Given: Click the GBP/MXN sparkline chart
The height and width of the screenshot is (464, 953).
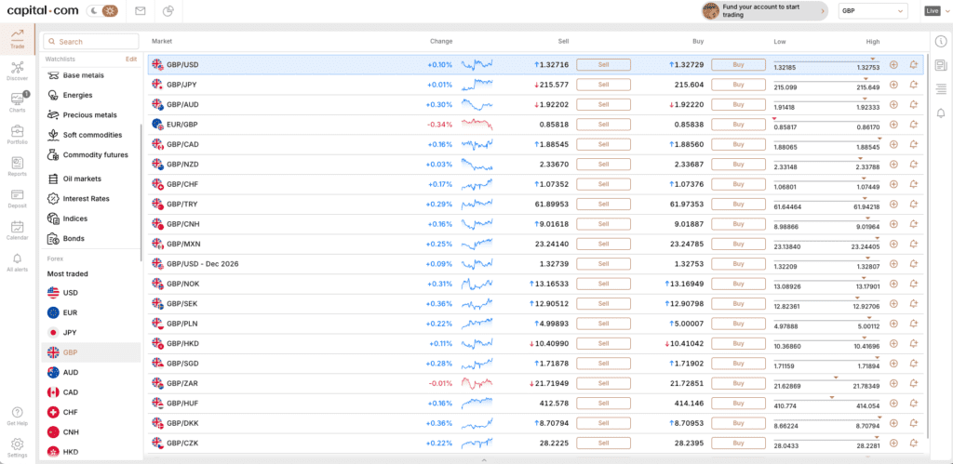Looking at the screenshot, I should pyautogui.click(x=477, y=245).
